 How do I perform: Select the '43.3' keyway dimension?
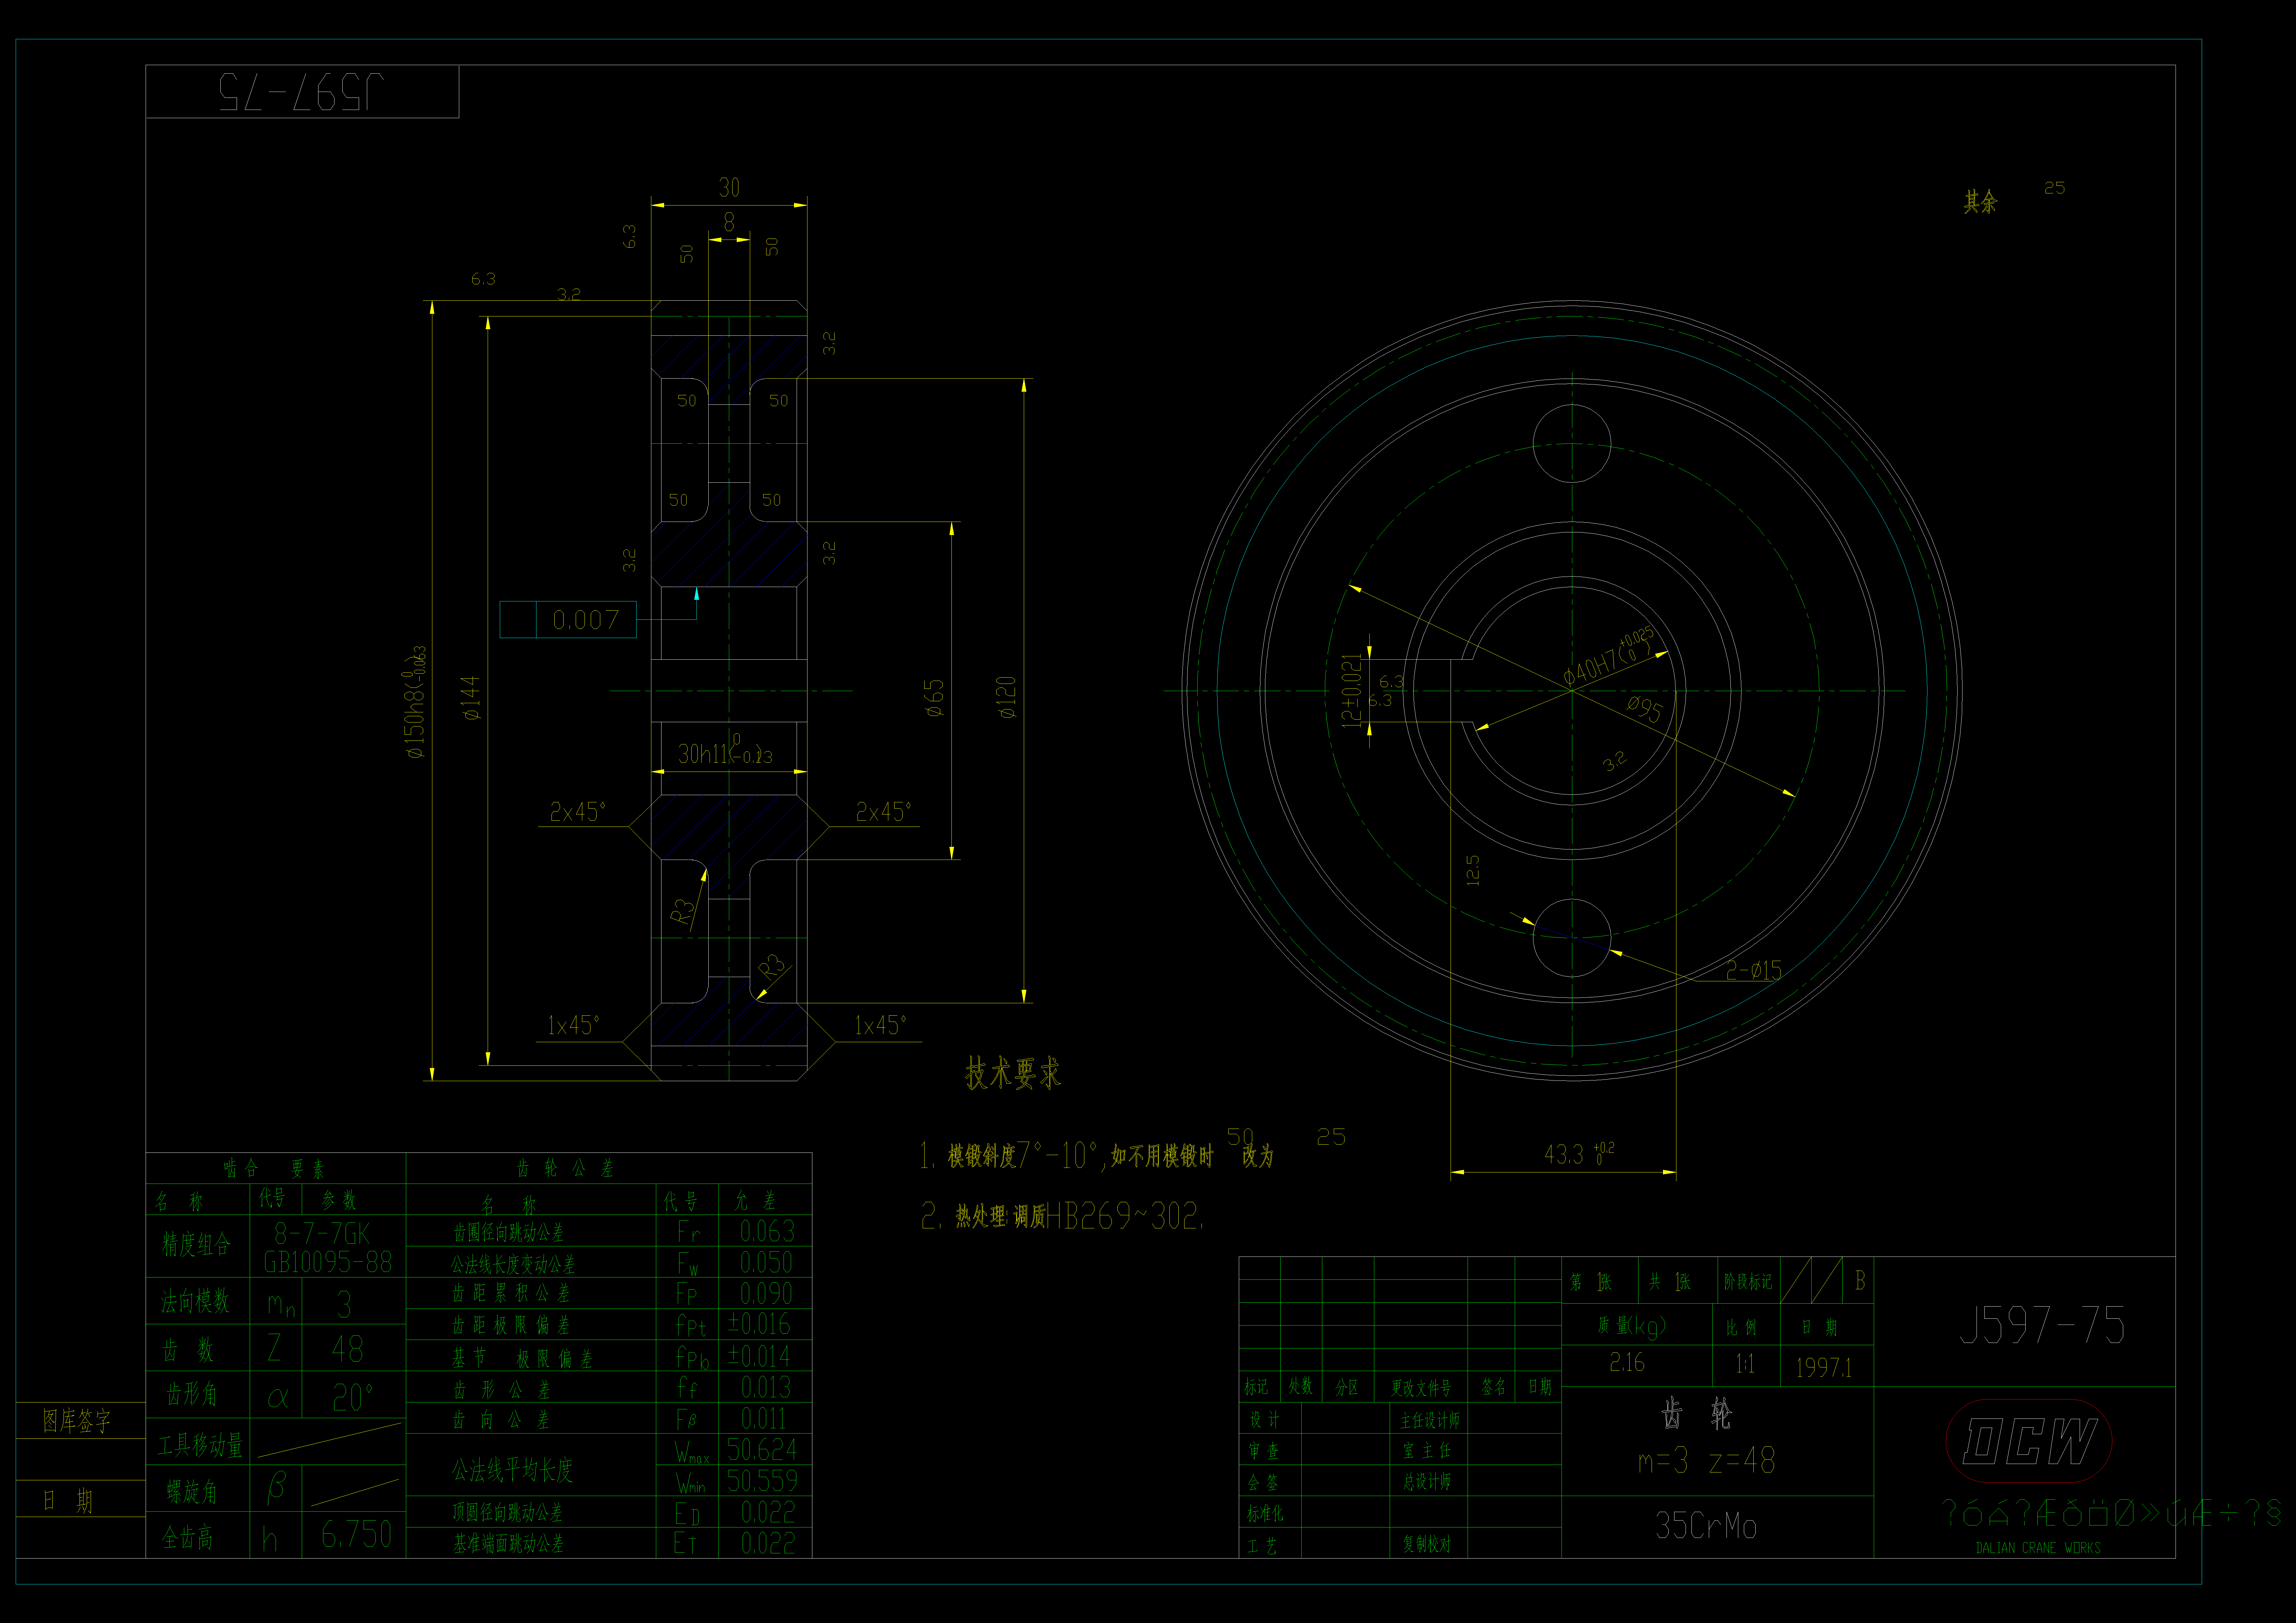tap(1564, 1155)
